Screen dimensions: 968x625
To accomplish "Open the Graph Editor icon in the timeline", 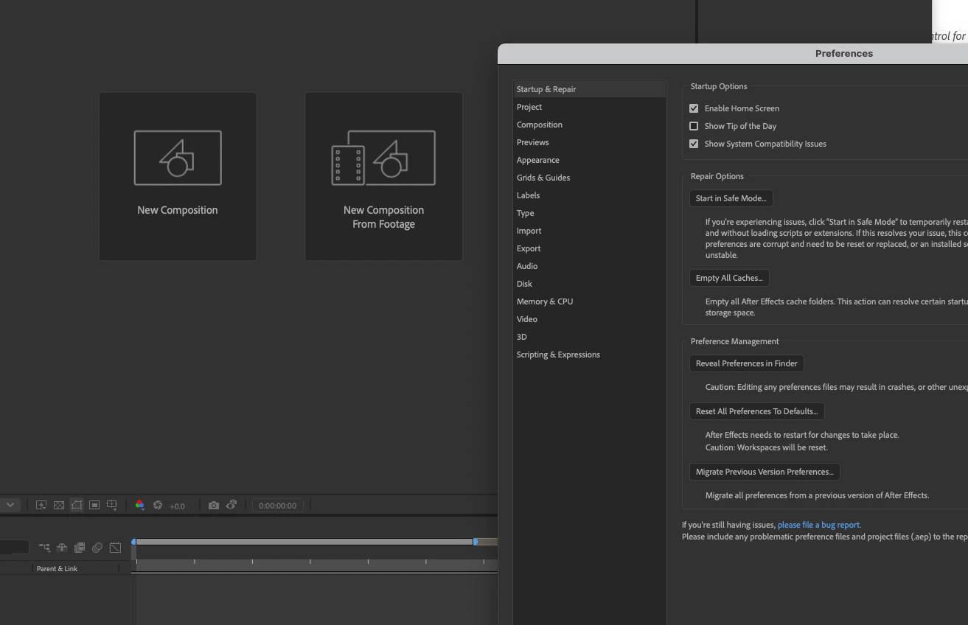I will (115, 547).
